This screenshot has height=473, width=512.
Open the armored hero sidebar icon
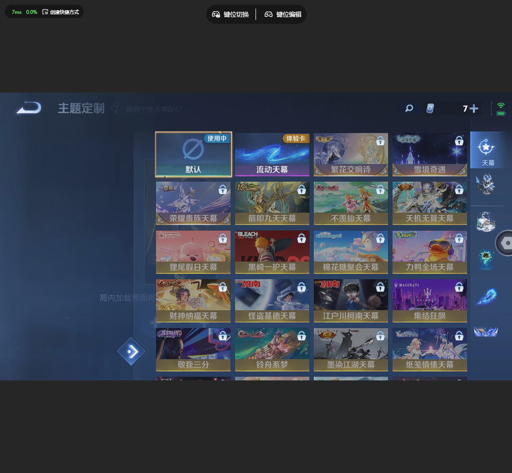pos(486,184)
